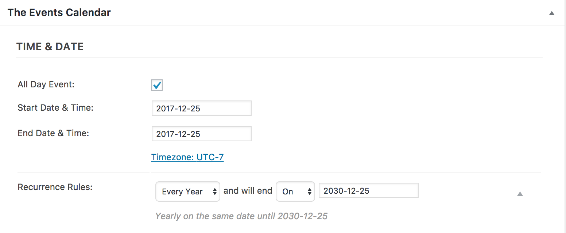Focus the End Date field showing 2017-12-25
This screenshot has width=566, height=233.
coord(202,134)
